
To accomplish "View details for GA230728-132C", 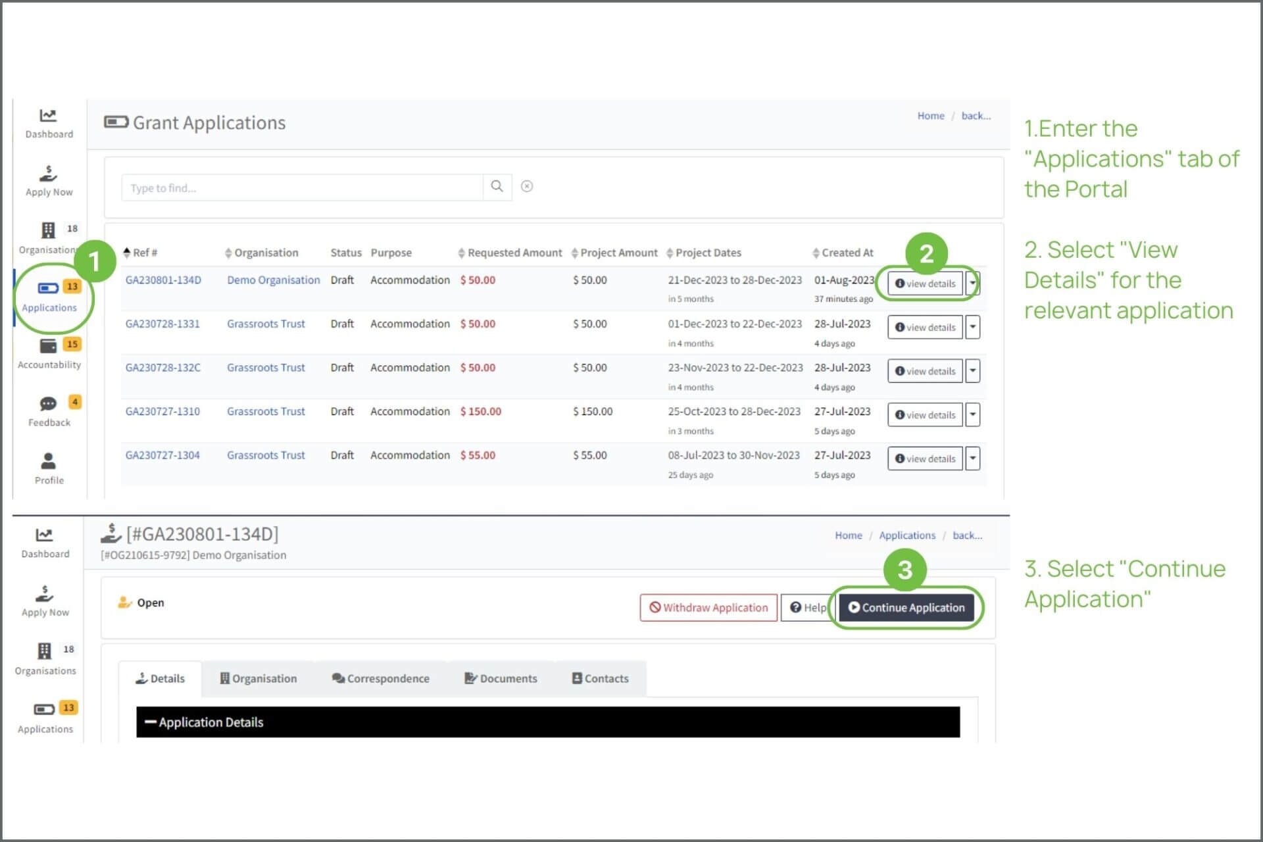I will pyautogui.click(x=925, y=370).
